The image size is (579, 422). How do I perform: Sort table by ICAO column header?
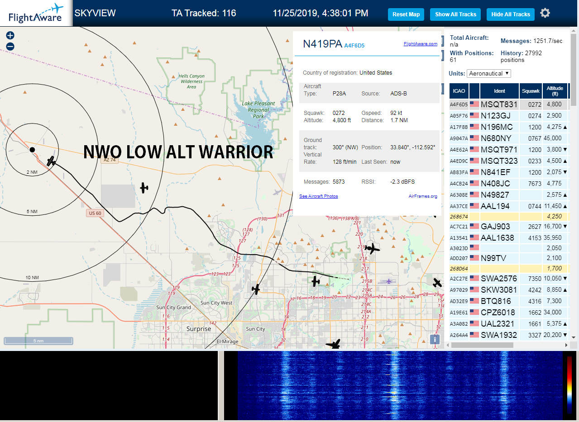tap(459, 91)
